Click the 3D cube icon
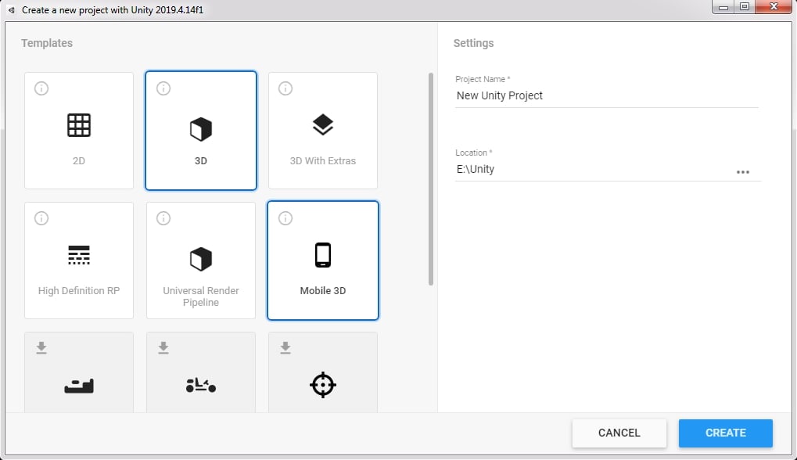This screenshot has height=460, width=797. (201, 129)
